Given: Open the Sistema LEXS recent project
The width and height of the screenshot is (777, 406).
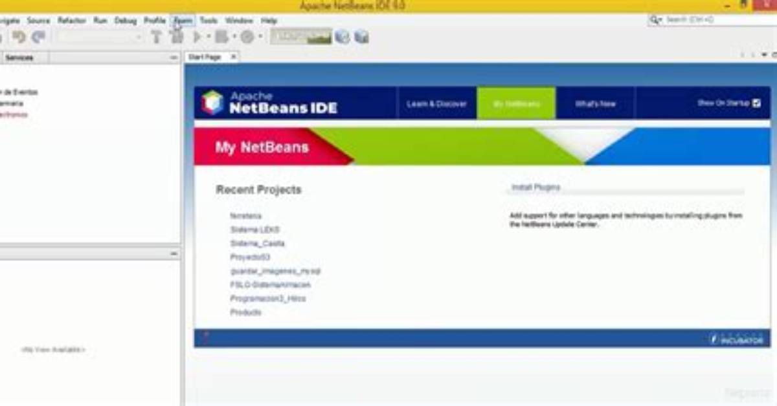Looking at the screenshot, I should pos(254,230).
